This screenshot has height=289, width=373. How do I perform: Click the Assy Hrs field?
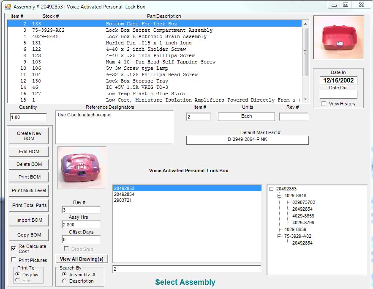pyautogui.click(x=81, y=224)
